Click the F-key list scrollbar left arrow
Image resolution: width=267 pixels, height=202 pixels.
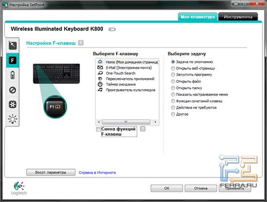(x=99, y=122)
